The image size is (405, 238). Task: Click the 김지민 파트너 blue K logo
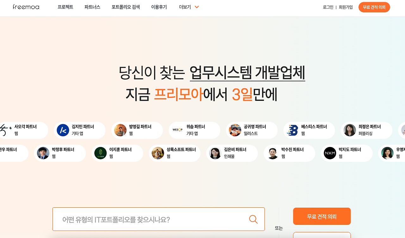point(63,130)
